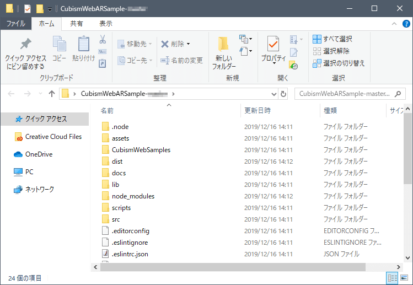Select the .eslintrc.json file icon
413x285 pixels.
pos(105,254)
